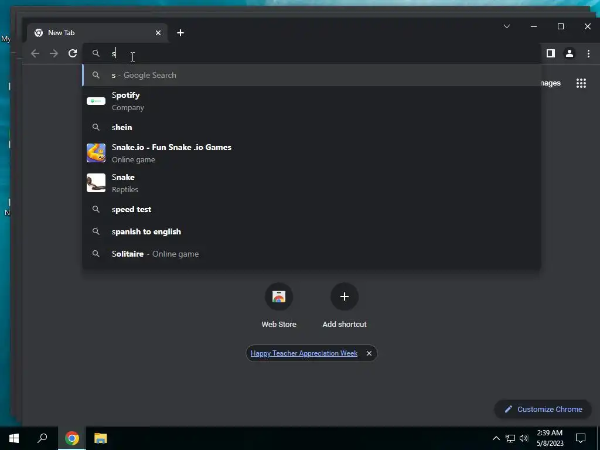The image size is (600, 450).
Task: Choose the Snake Reptiles suggestion
Action: [x=312, y=183]
